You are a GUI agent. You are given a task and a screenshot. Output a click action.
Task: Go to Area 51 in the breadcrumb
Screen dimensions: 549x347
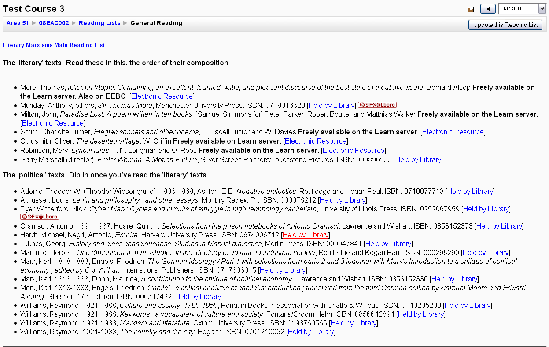18,23
